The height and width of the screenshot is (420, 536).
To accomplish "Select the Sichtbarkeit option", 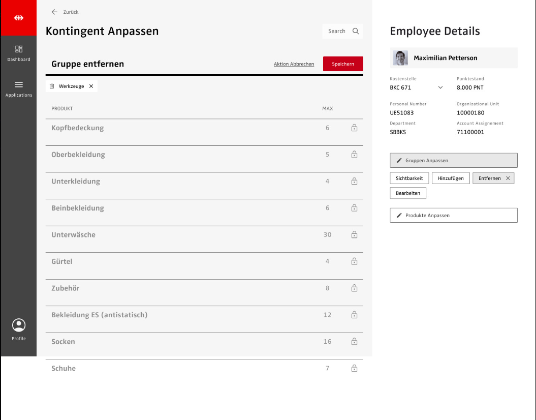I will [x=409, y=178].
